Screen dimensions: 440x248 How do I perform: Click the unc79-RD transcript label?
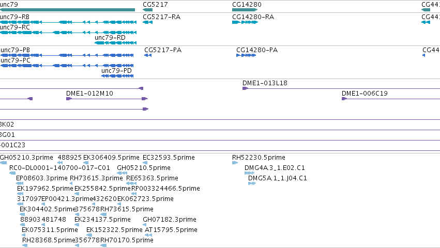110,38
